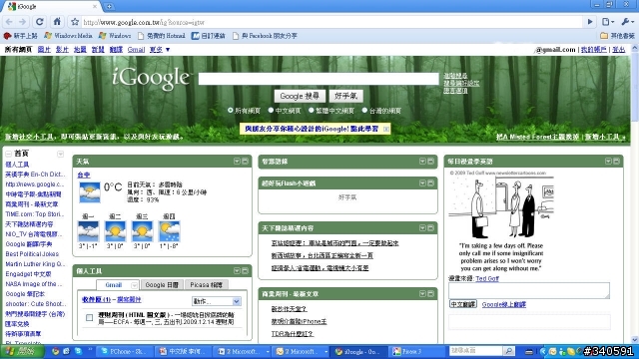This screenshot has height=359, width=639.
Task: Open the Windows Start button
Action: (x=22, y=351)
